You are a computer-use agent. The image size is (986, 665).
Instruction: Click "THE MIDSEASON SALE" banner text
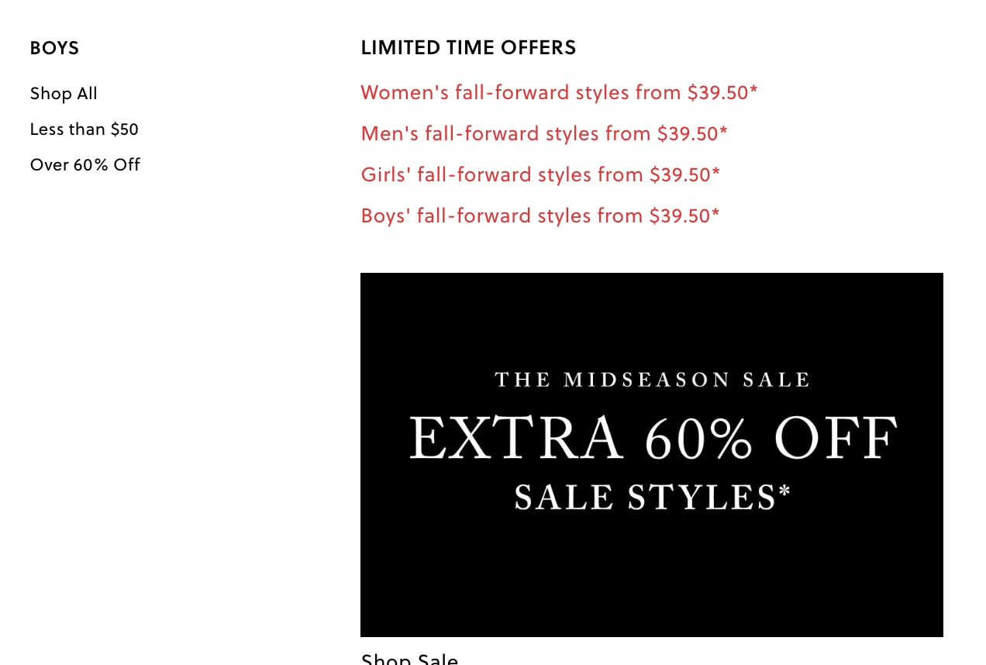(652, 380)
